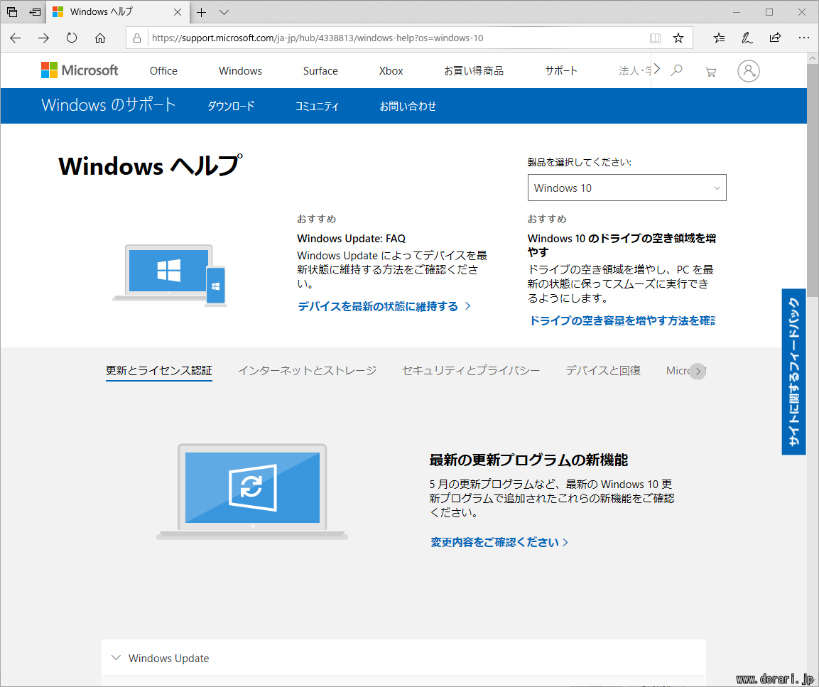This screenshot has width=819, height=687.
Task: Click Windows のサポート heading link
Action: (109, 105)
